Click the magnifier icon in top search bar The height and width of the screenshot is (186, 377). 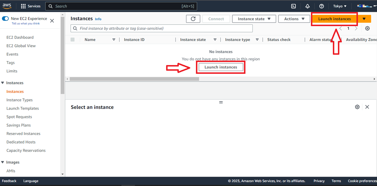pos(50,6)
